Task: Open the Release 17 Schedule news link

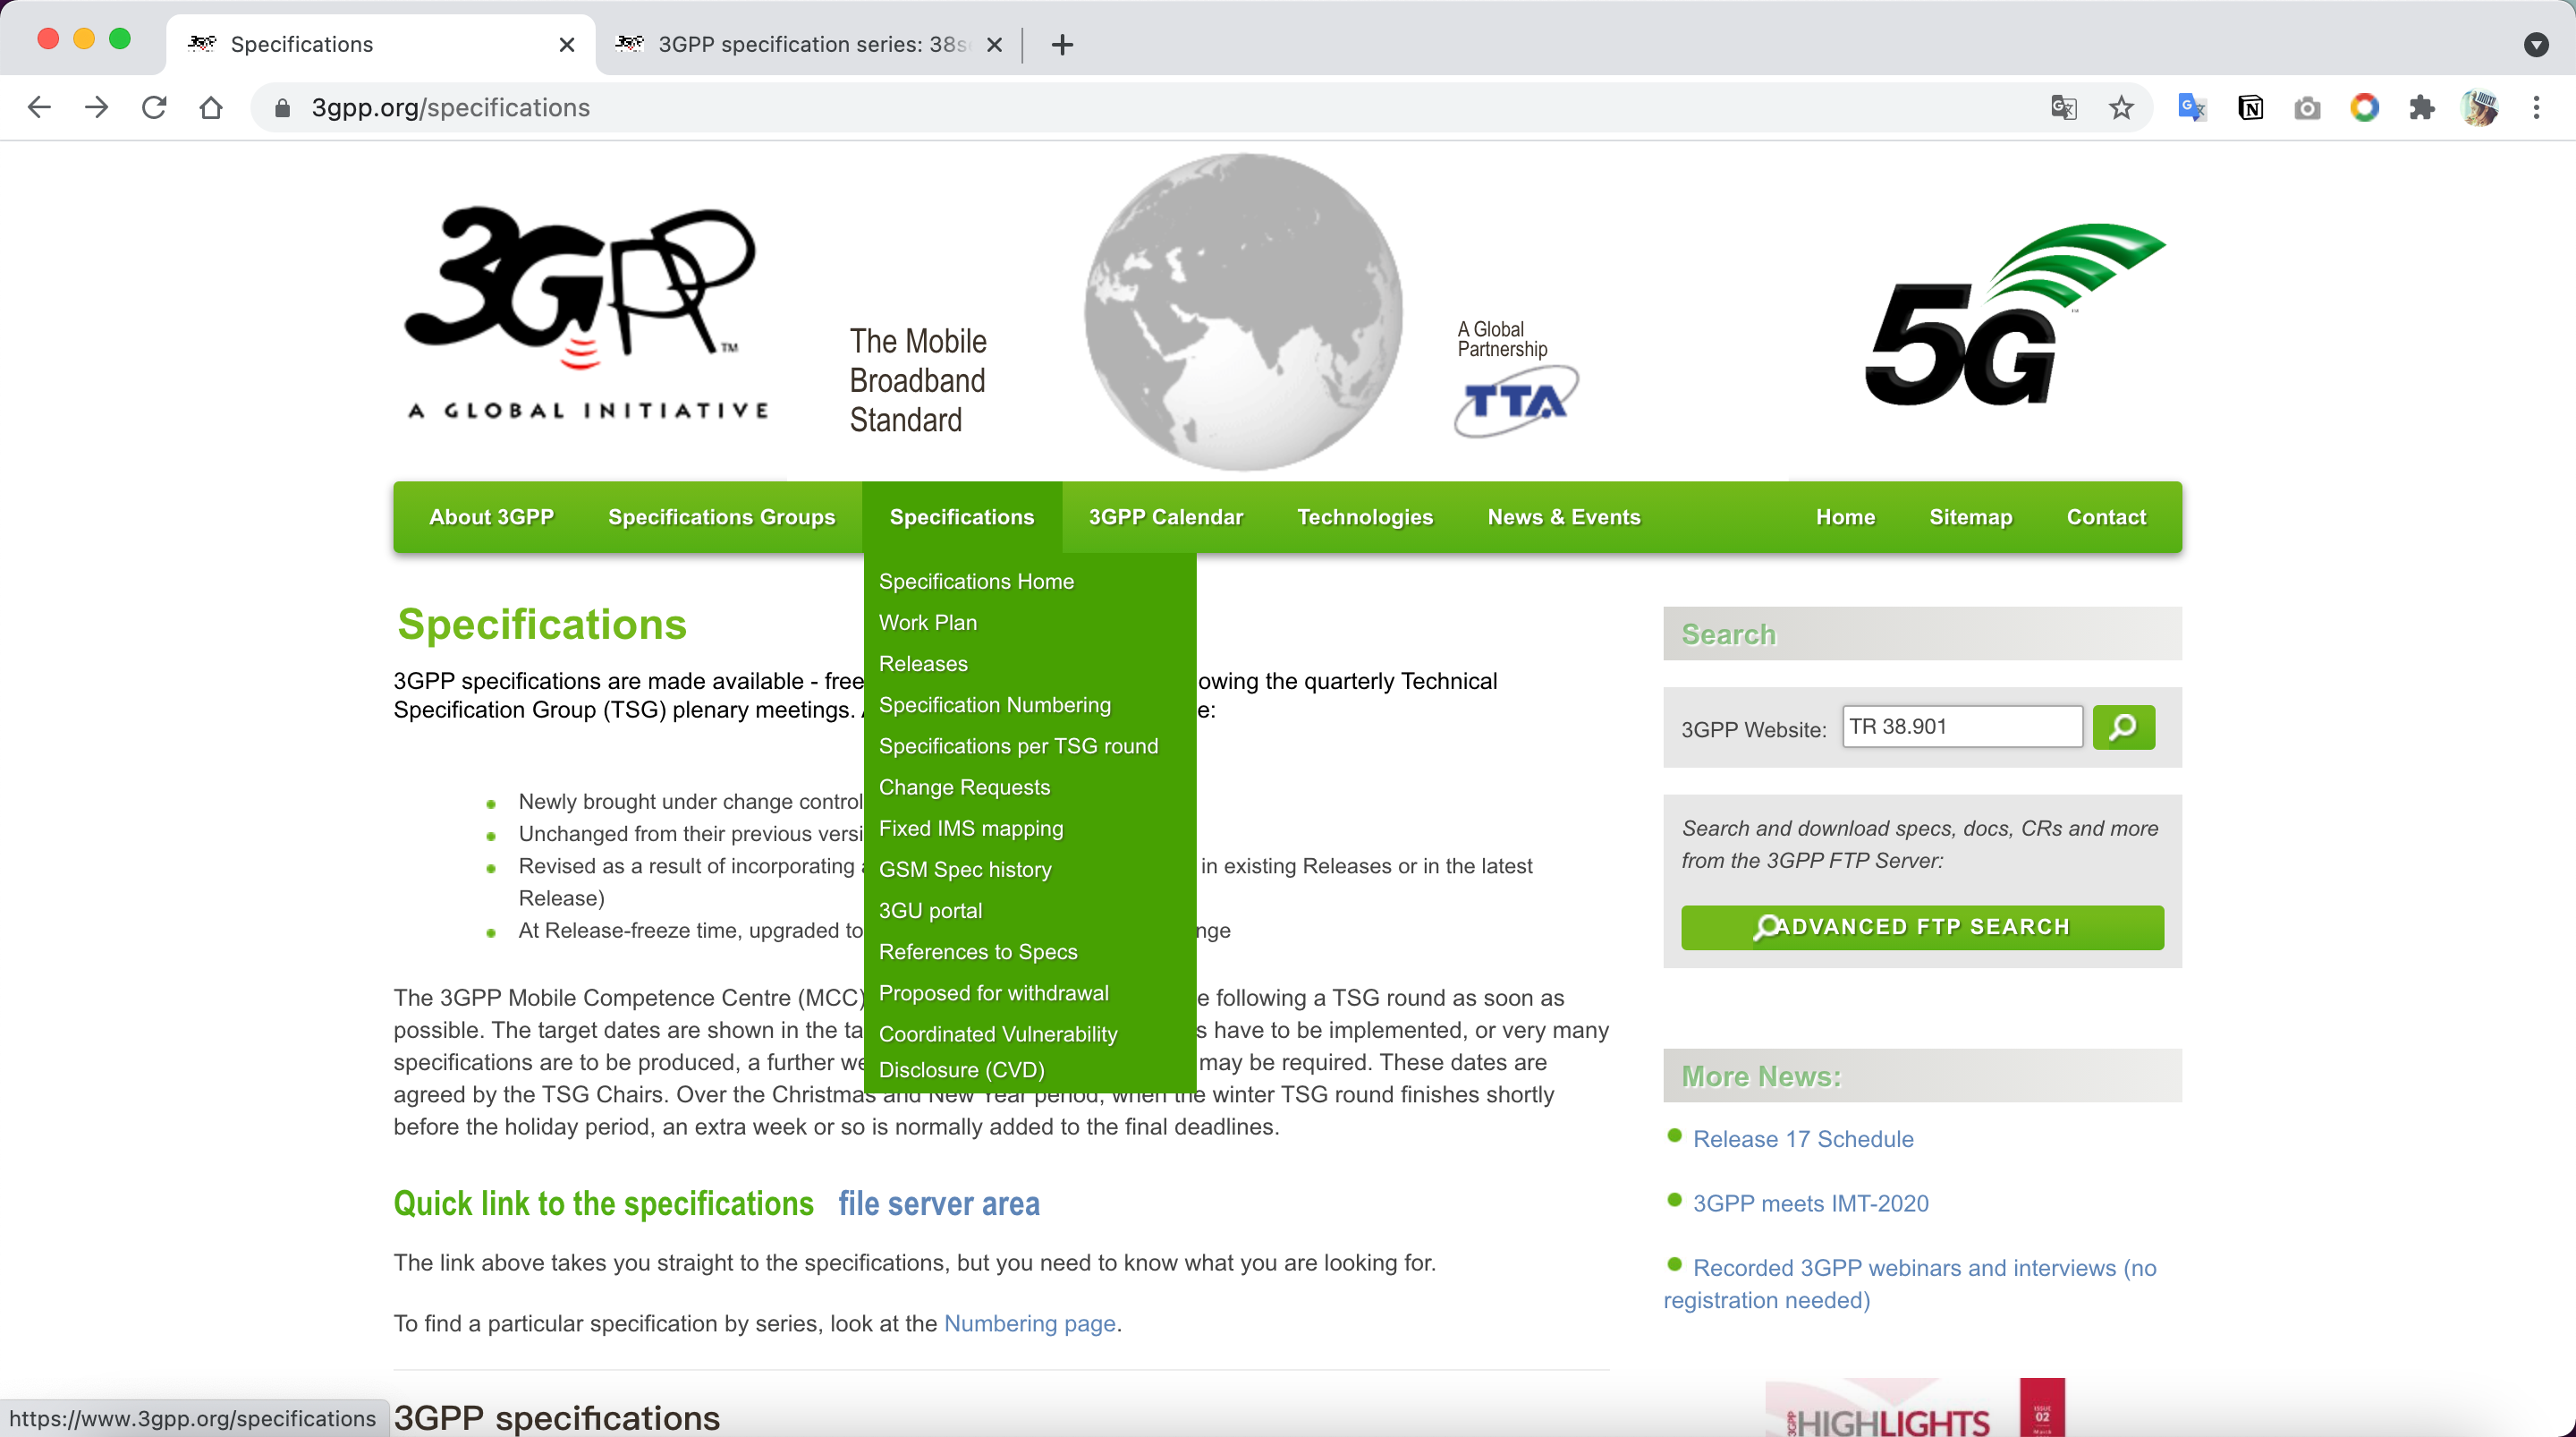Action: coord(1802,1139)
